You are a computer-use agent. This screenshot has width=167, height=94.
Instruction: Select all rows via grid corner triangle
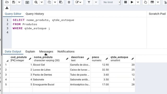pyautogui.click(x=7, y=61)
